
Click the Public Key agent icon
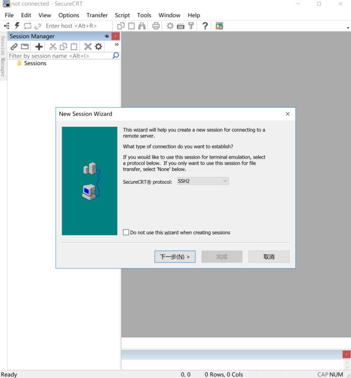point(191,26)
